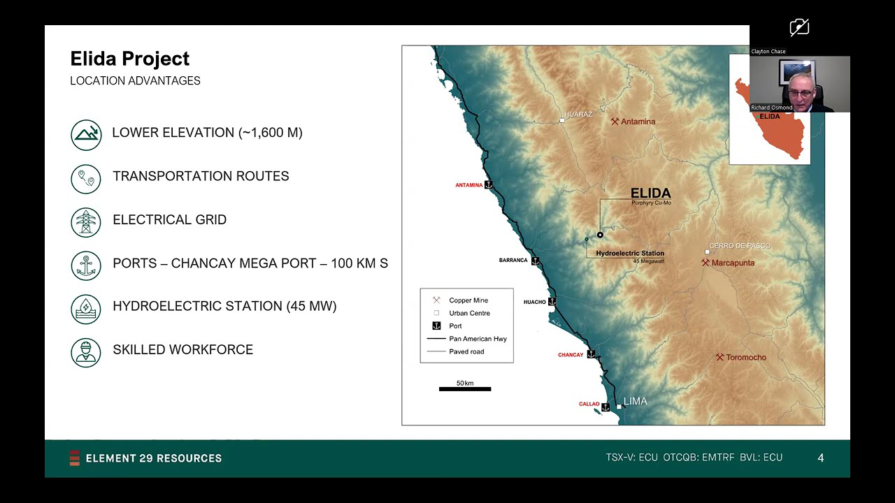Click the Port anchor symbol in legend
This screenshot has height=503, width=895.
coord(436,326)
